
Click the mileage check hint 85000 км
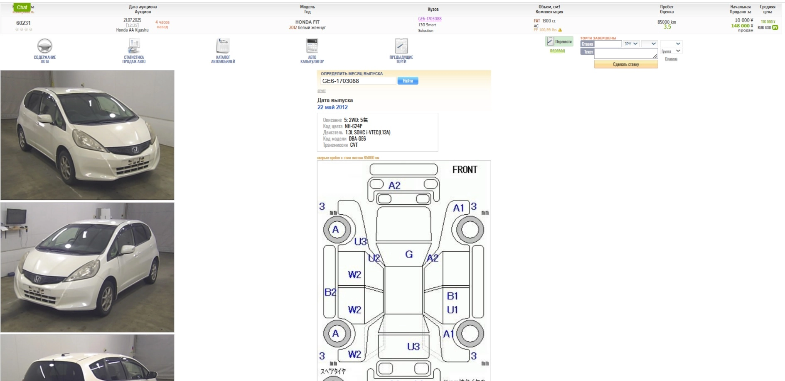coord(348,158)
